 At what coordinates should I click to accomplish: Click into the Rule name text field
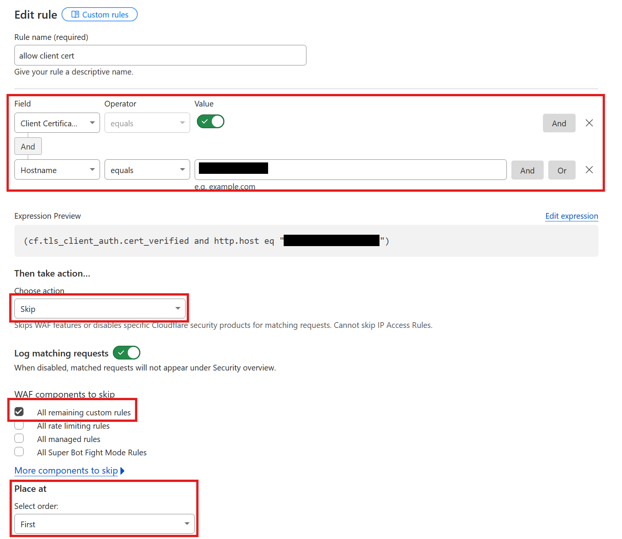point(160,56)
